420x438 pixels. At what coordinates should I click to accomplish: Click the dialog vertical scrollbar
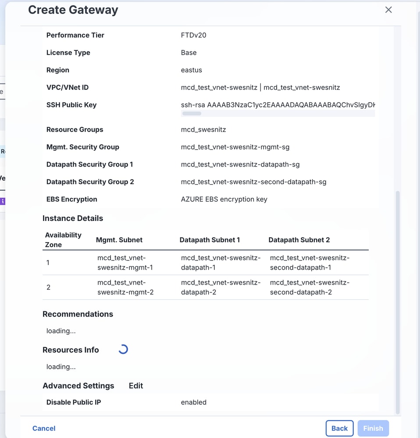tap(398, 302)
